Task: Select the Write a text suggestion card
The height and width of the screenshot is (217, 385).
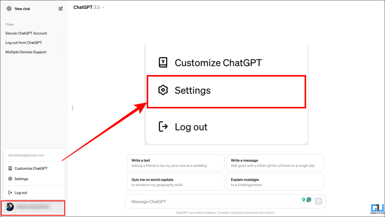Action: click(x=175, y=163)
